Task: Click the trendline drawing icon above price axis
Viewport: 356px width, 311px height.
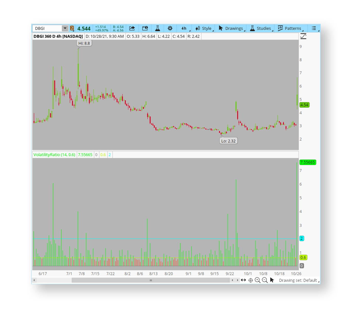Action: click(x=303, y=36)
